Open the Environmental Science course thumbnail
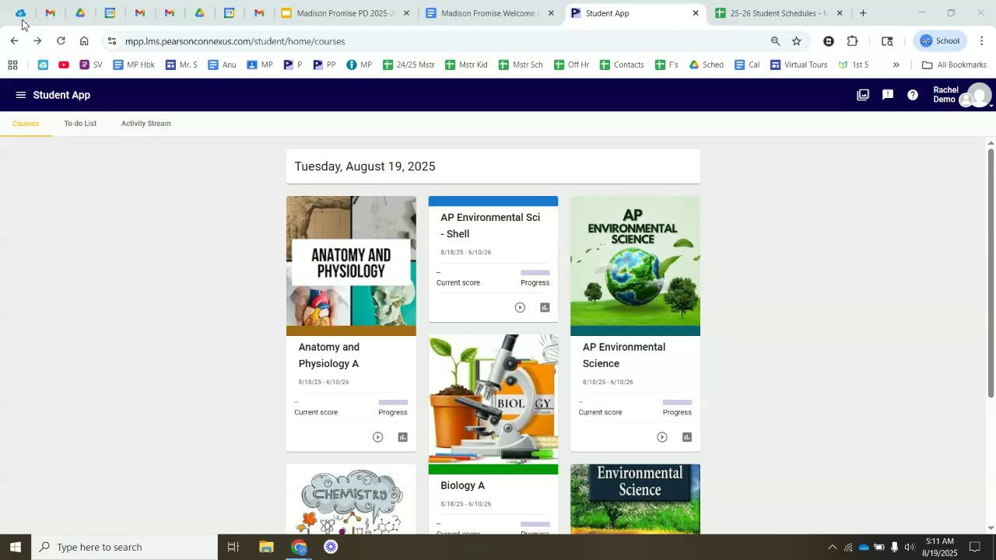The width and height of the screenshot is (996, 560). pos(635,499)
